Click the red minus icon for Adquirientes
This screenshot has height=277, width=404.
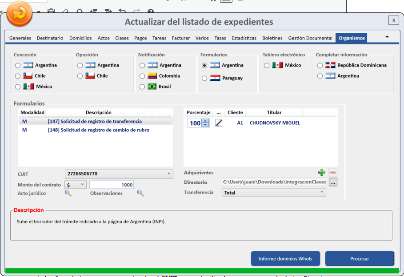(x=333, y=172)
